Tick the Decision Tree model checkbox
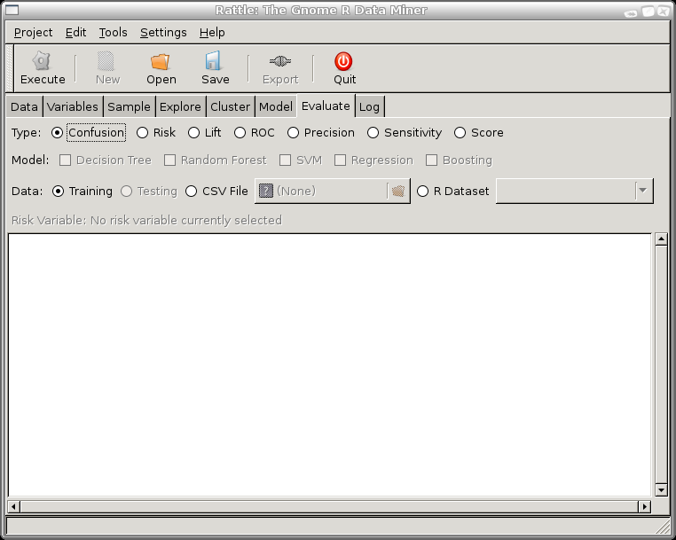The image size is (676, 540). [x=65, y=160]
